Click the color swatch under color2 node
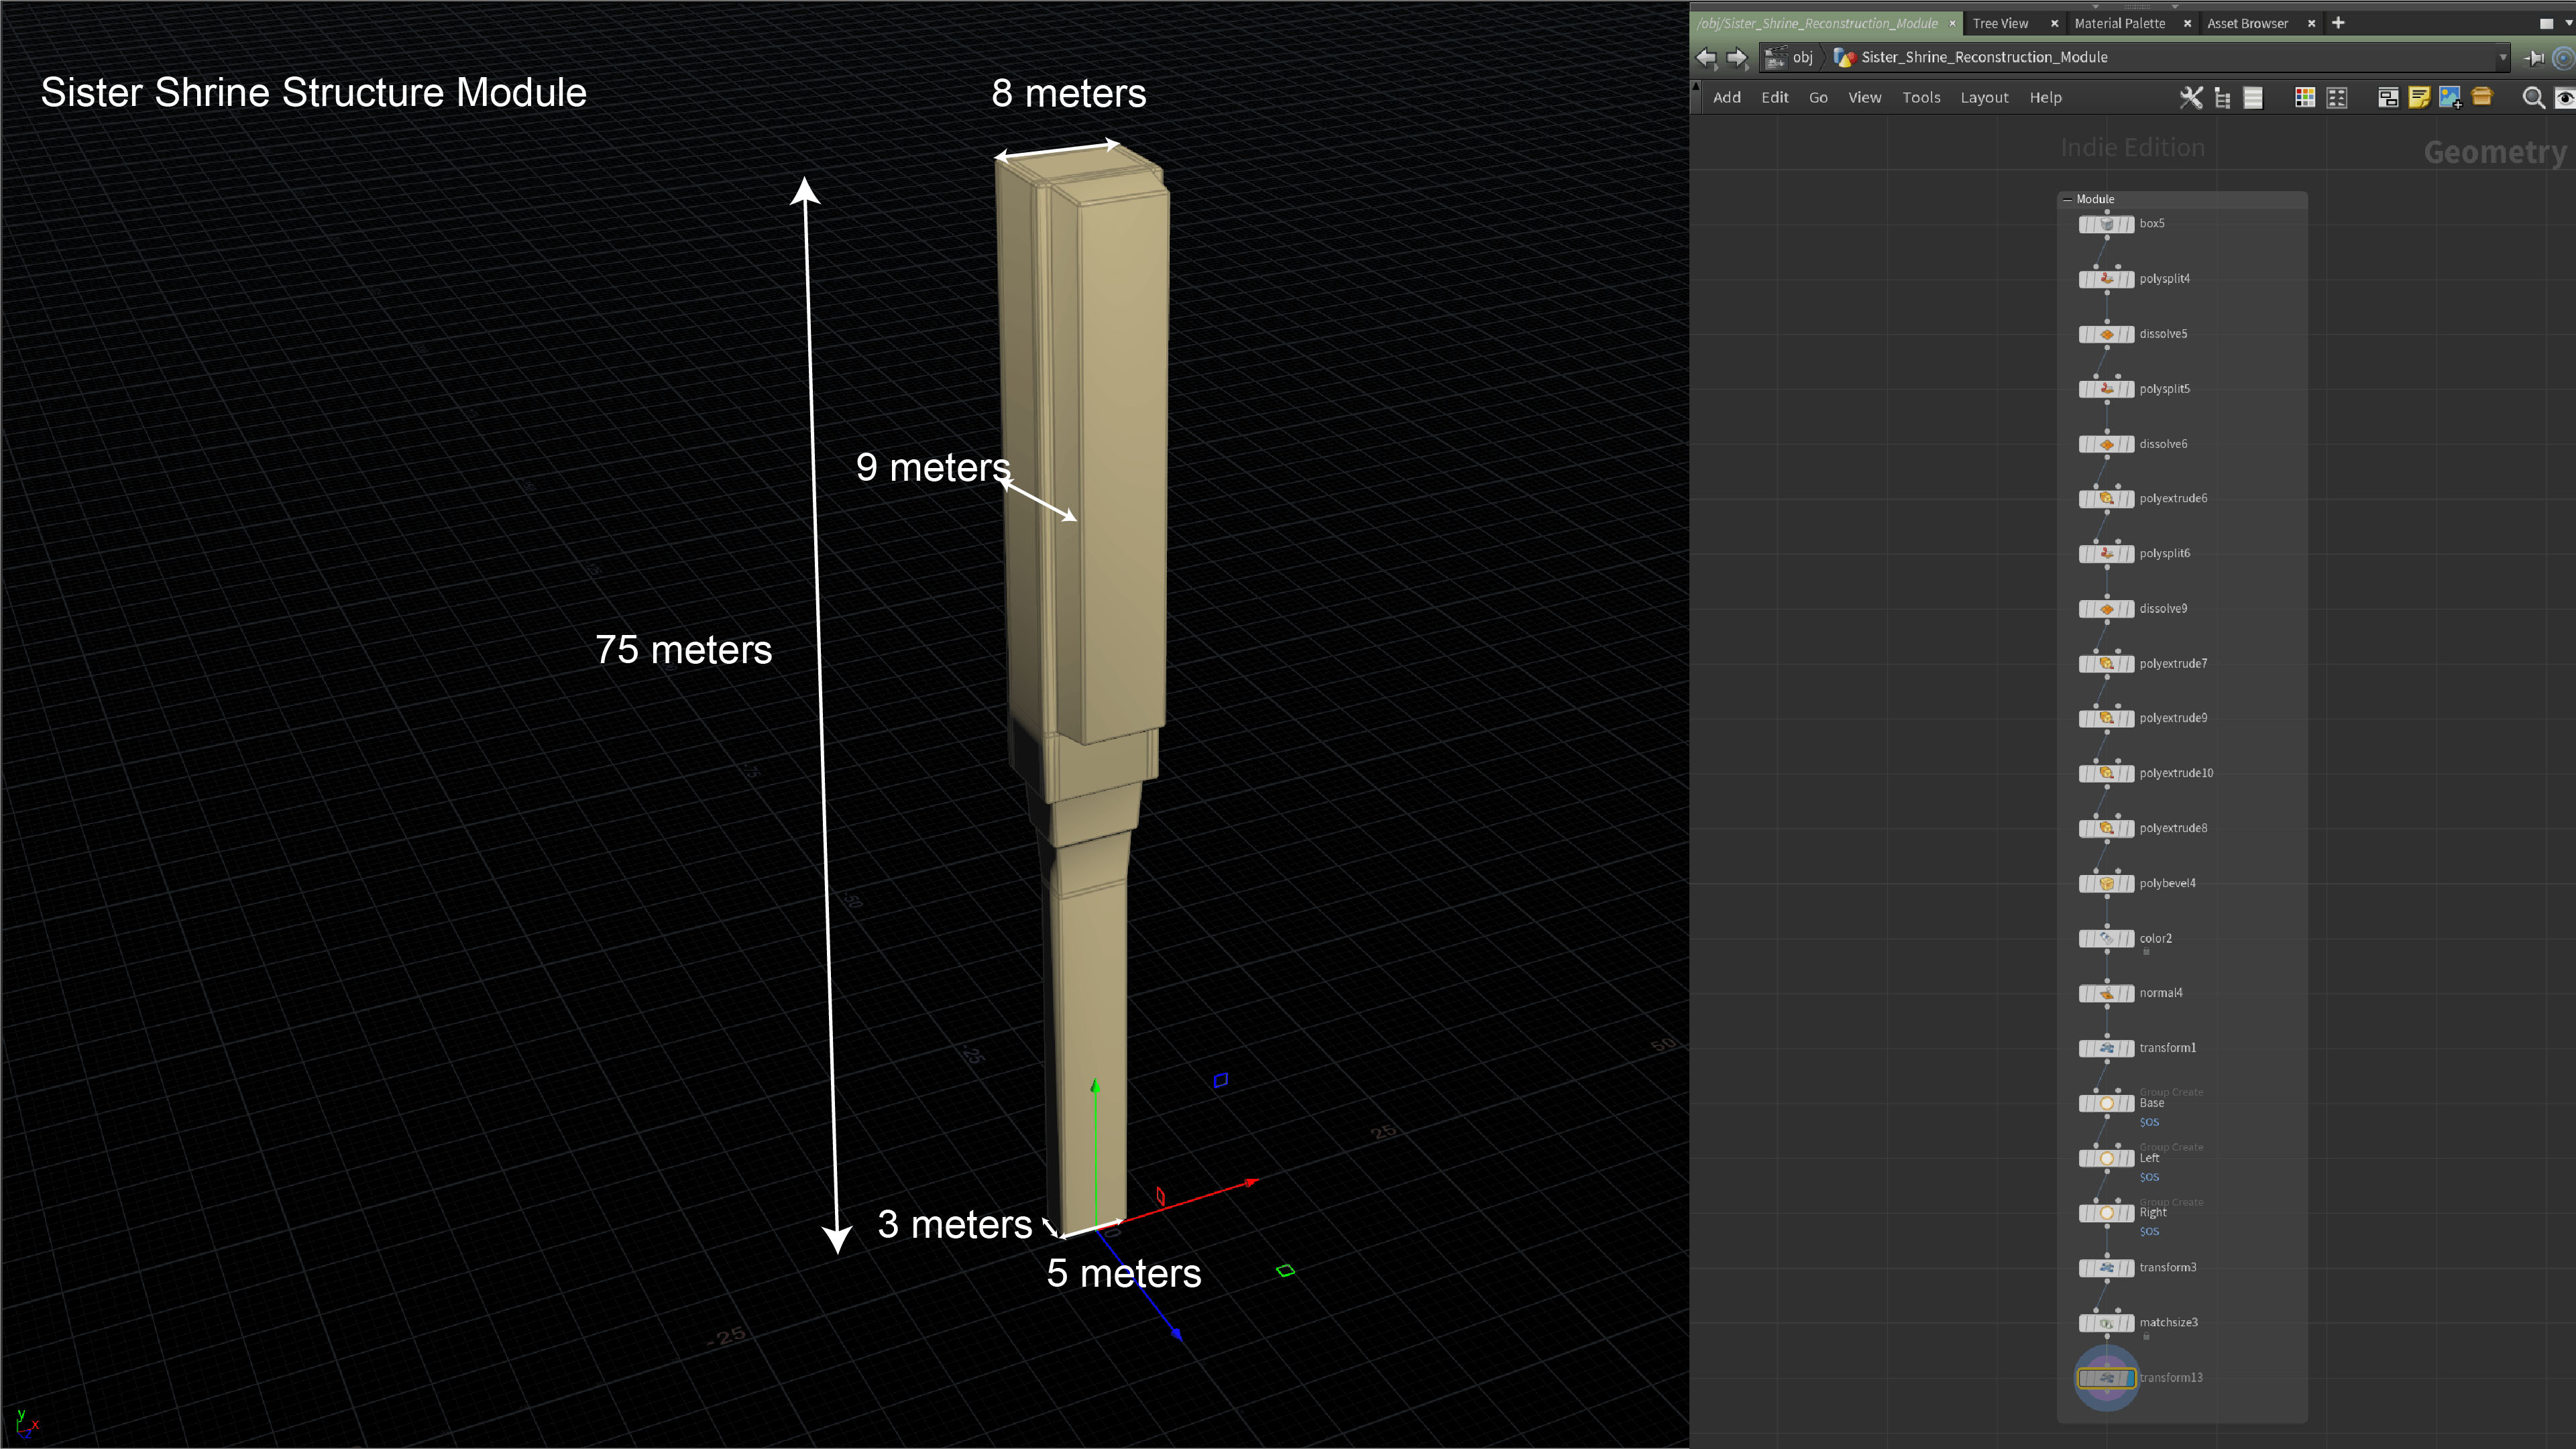The width and height of the screenshot is (2576, 1449). click(x=2147, y=952)
